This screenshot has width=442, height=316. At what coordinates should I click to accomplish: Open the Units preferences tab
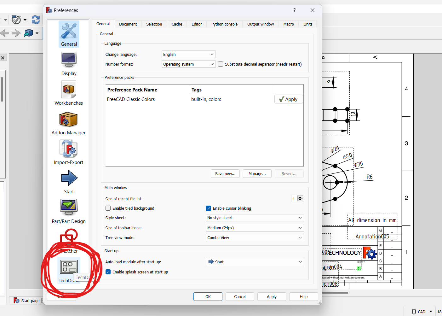[307, 24]
